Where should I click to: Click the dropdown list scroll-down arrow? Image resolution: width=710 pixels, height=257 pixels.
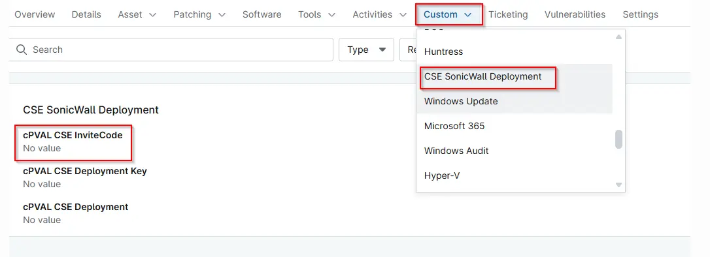coord(618,185)
